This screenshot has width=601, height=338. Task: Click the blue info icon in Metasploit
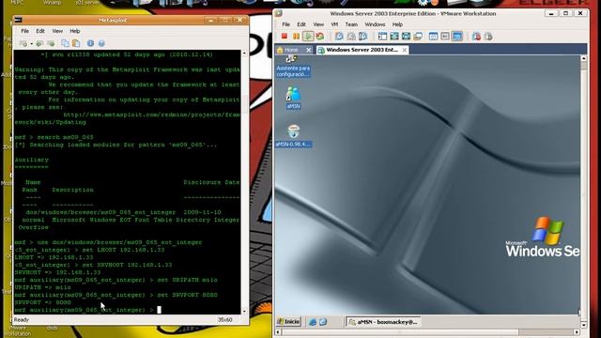tap(90, 43)
